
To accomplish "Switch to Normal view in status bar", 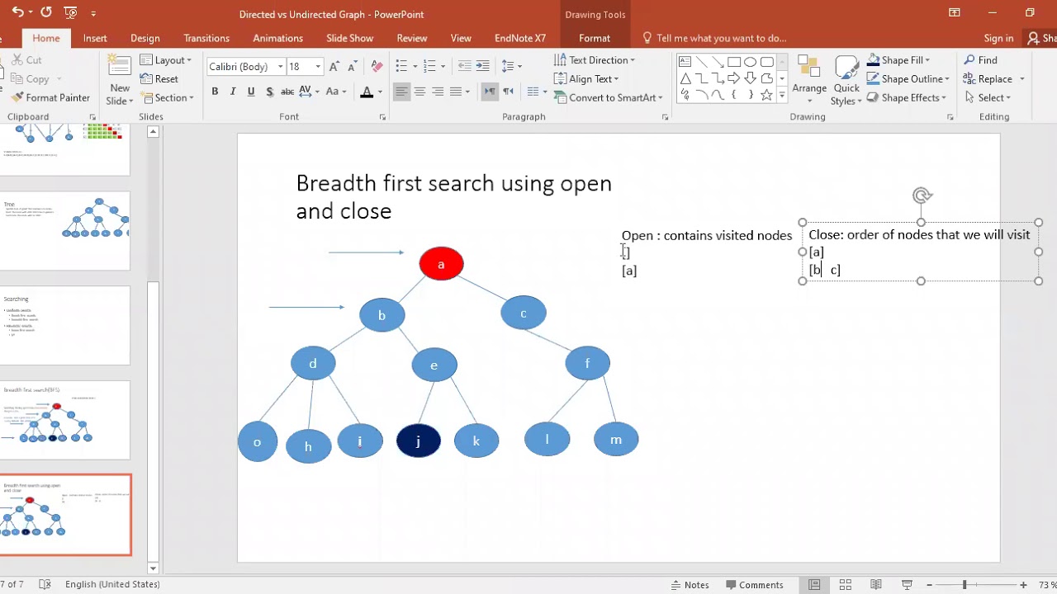I will (815, 585).
